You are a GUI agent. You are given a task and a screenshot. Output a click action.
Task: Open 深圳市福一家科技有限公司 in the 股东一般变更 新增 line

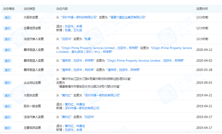pyautogui.click(x=82, y=108)
